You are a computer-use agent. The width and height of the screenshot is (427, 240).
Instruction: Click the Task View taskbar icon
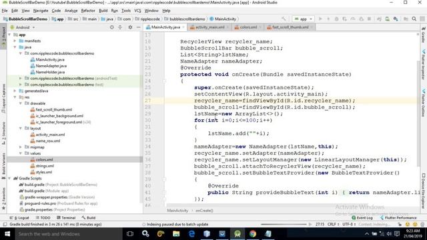click(130, 234)
